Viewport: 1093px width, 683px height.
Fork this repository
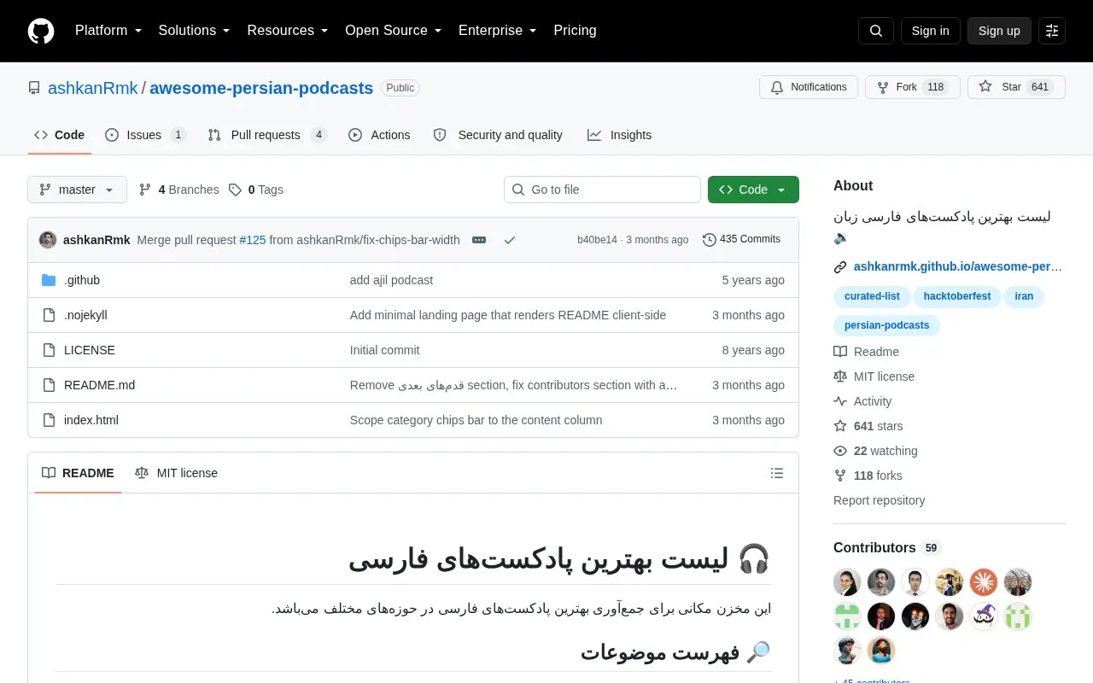(x=913, y=87)
